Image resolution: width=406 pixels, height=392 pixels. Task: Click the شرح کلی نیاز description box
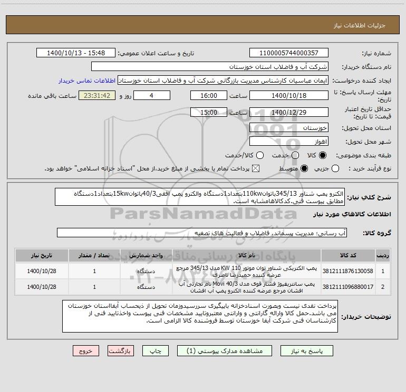(x=200, y=197)
